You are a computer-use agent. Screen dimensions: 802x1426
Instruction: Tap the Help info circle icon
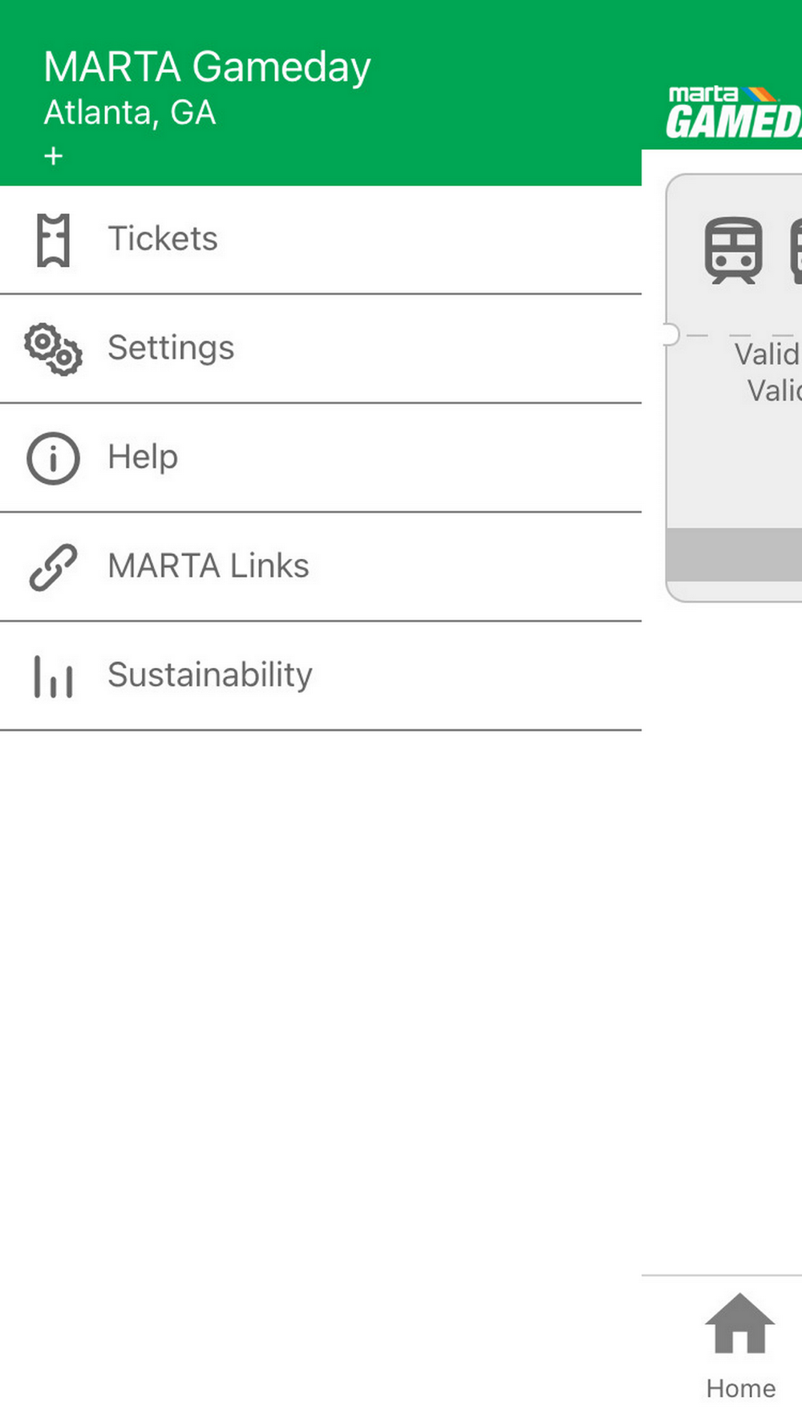tap(53, 458)
